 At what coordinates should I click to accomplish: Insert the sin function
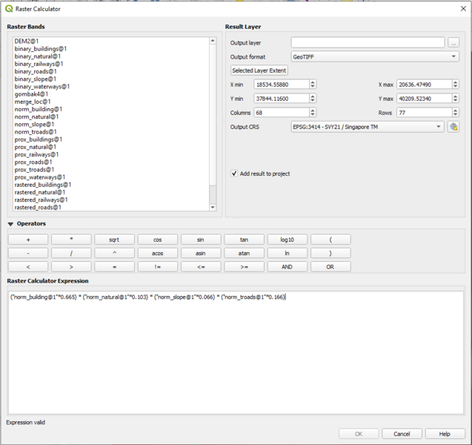[201, 240]
